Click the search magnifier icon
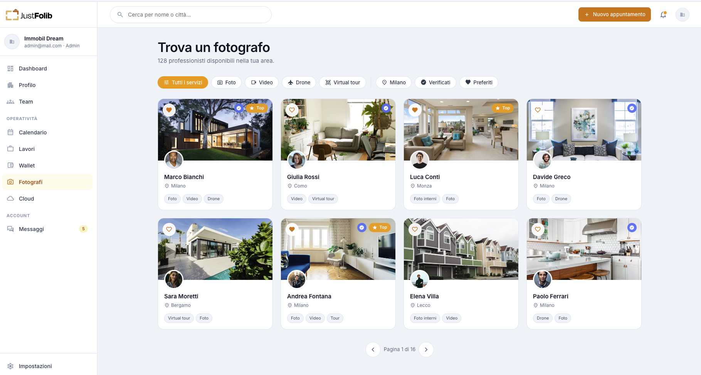Screen dimensions: 701x375 (x=120, y=15)
